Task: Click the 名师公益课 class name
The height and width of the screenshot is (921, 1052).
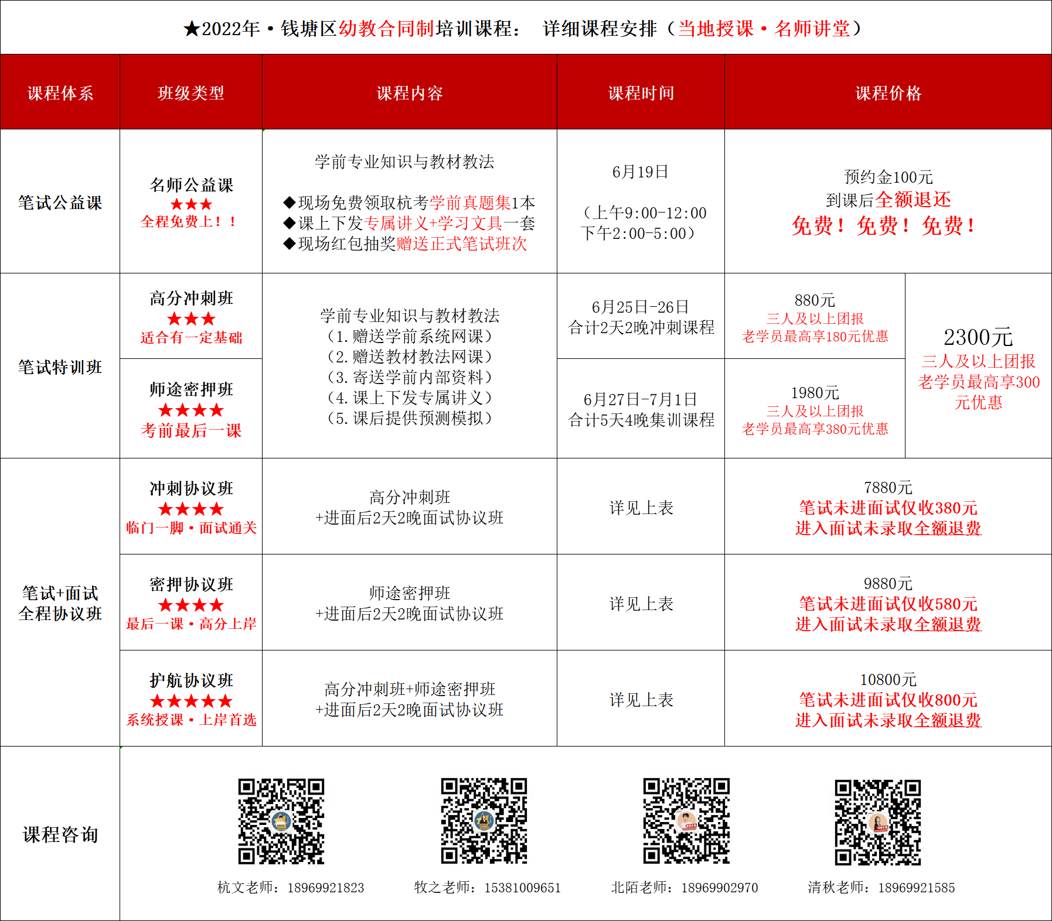Action: [x=191, y=185]
